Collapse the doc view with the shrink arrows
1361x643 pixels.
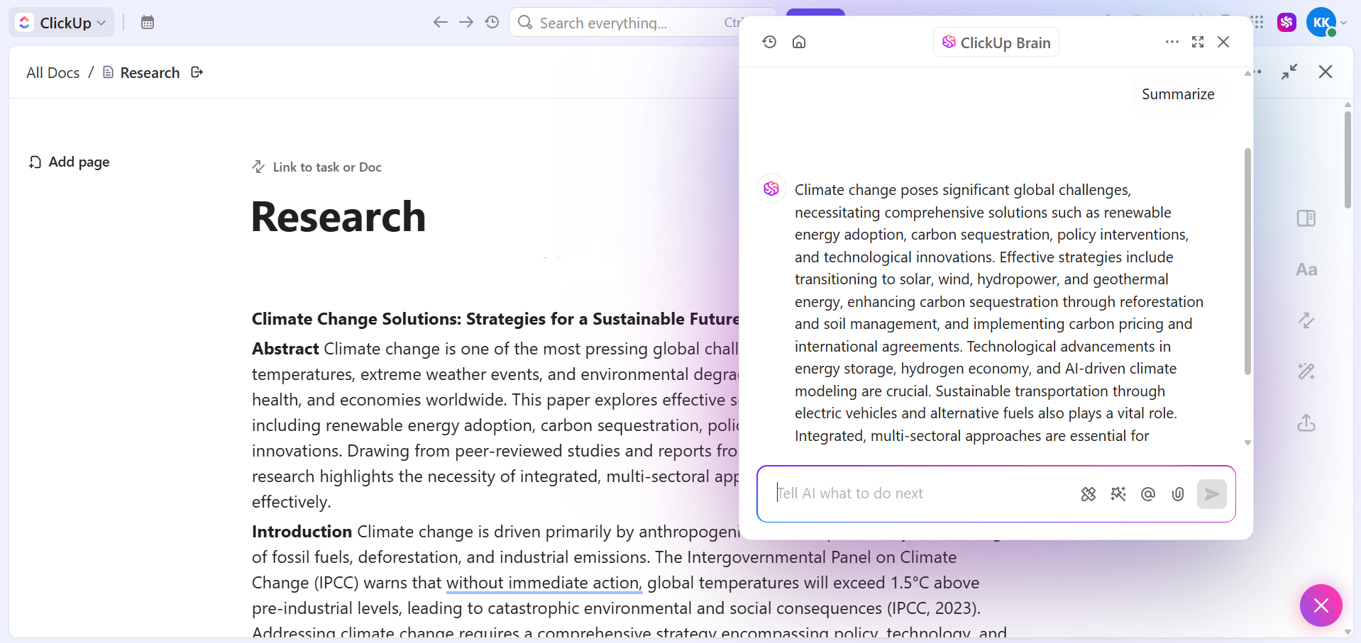[1289, 72]
